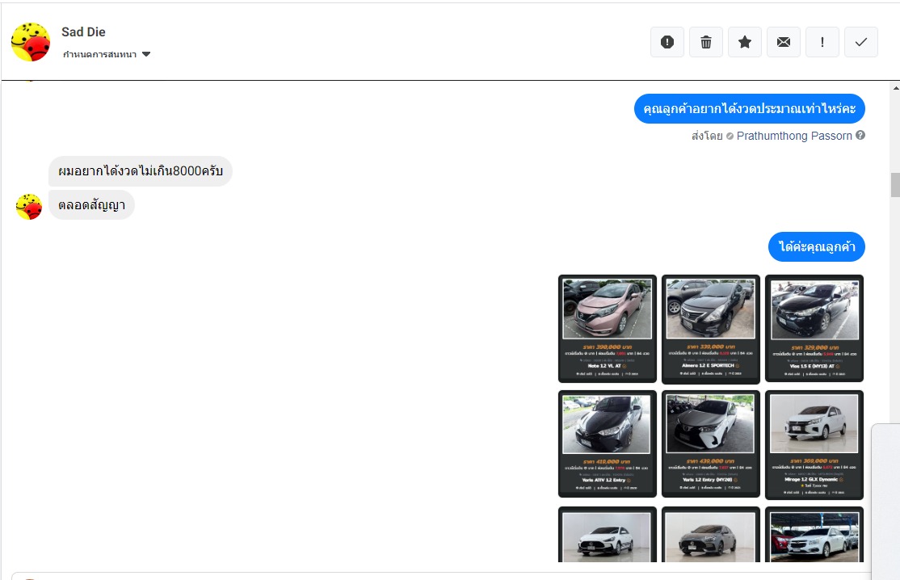Screen dimensions: 900x580
Task: Select the message ตลอดสัญญา
Action: click(91, 205)
